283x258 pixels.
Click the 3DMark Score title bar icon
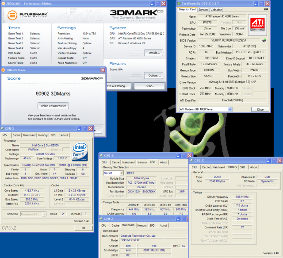pyautogui.click(x=3, y=70)
